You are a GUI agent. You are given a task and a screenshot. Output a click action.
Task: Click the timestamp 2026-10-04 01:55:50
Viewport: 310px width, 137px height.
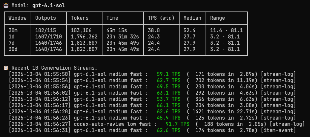[x=40, y=74]
